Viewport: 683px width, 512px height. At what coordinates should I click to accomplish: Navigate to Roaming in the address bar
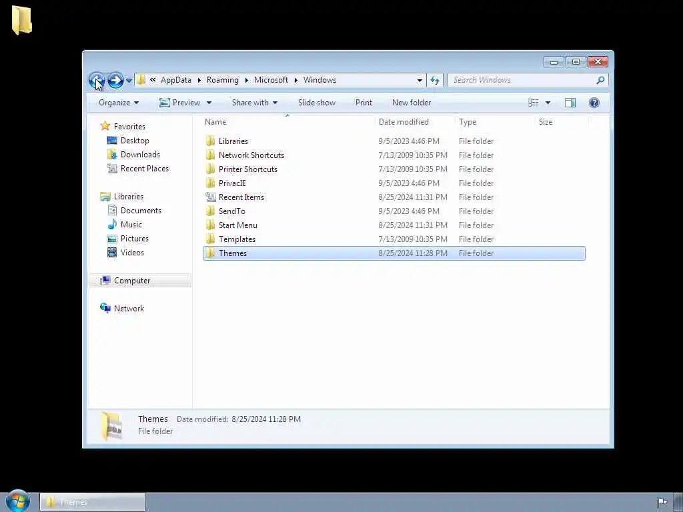click(223, 80)
